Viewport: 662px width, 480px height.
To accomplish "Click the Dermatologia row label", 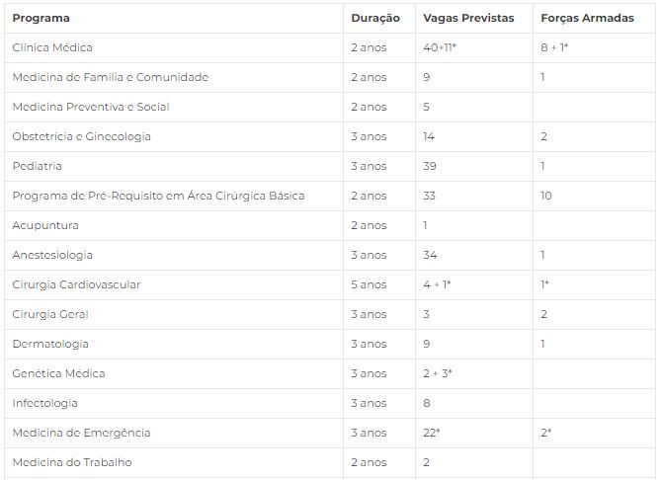I will pos(50,344).
